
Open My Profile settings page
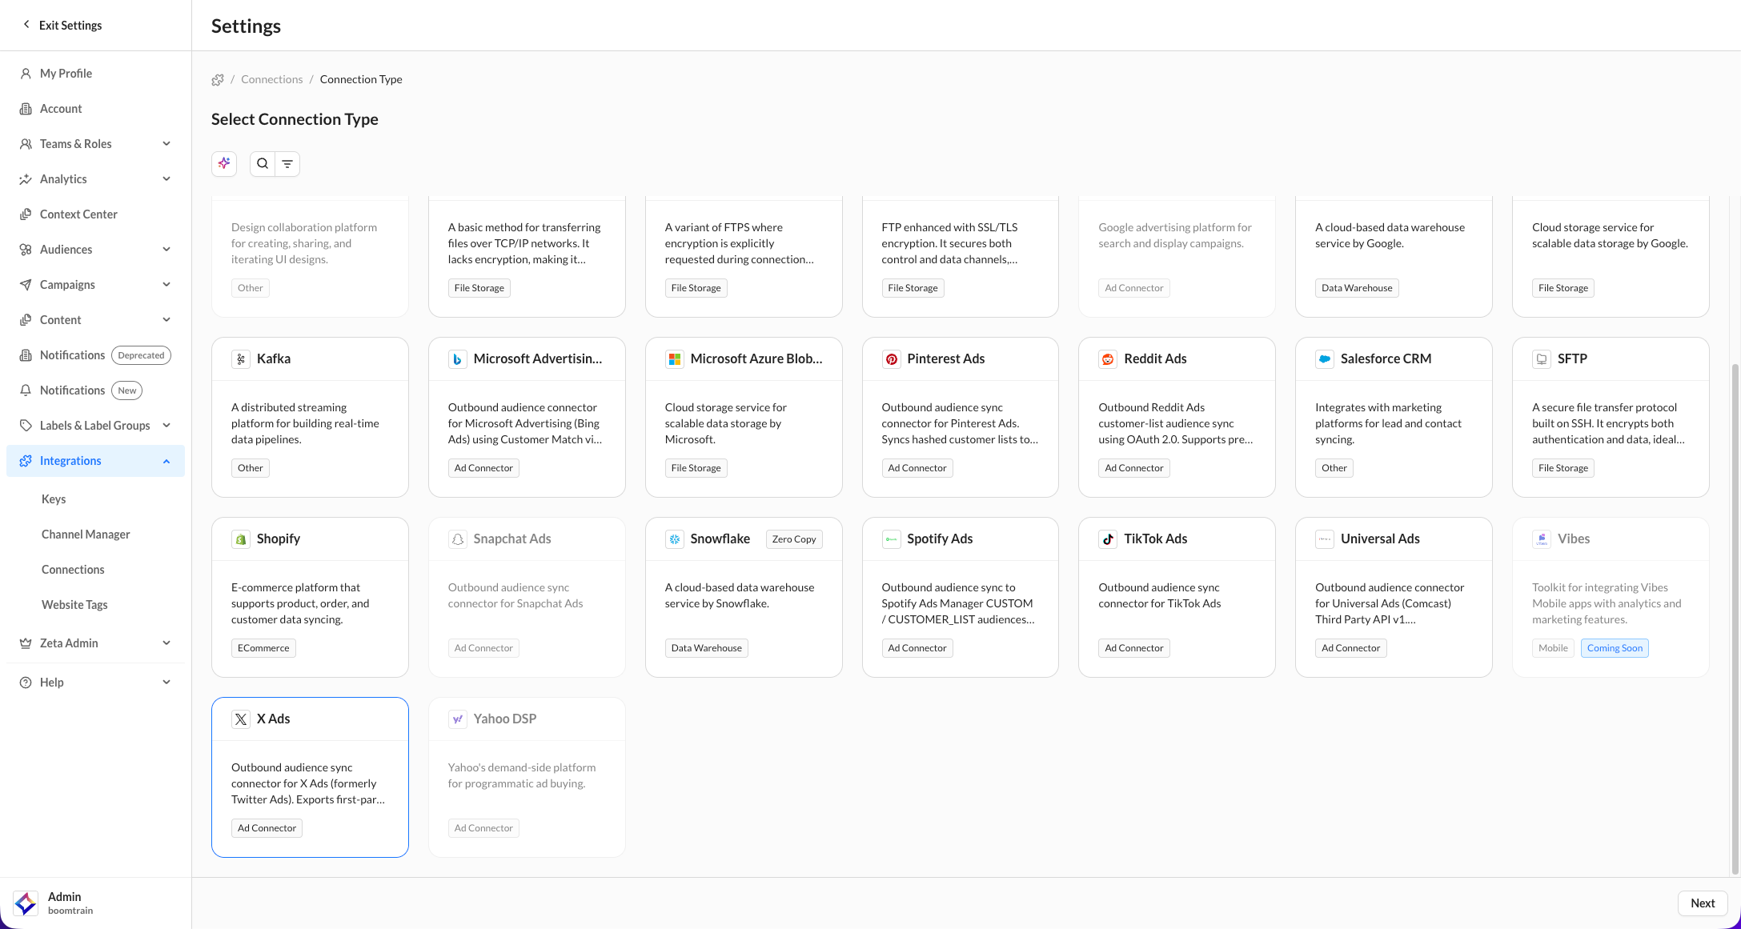(95, 74)
